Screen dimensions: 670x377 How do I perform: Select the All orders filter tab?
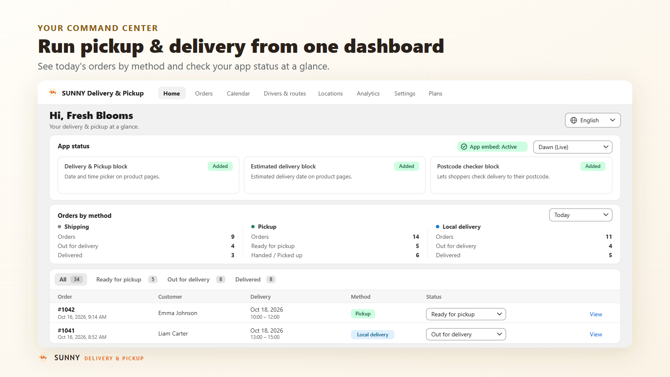coord(71,279)
